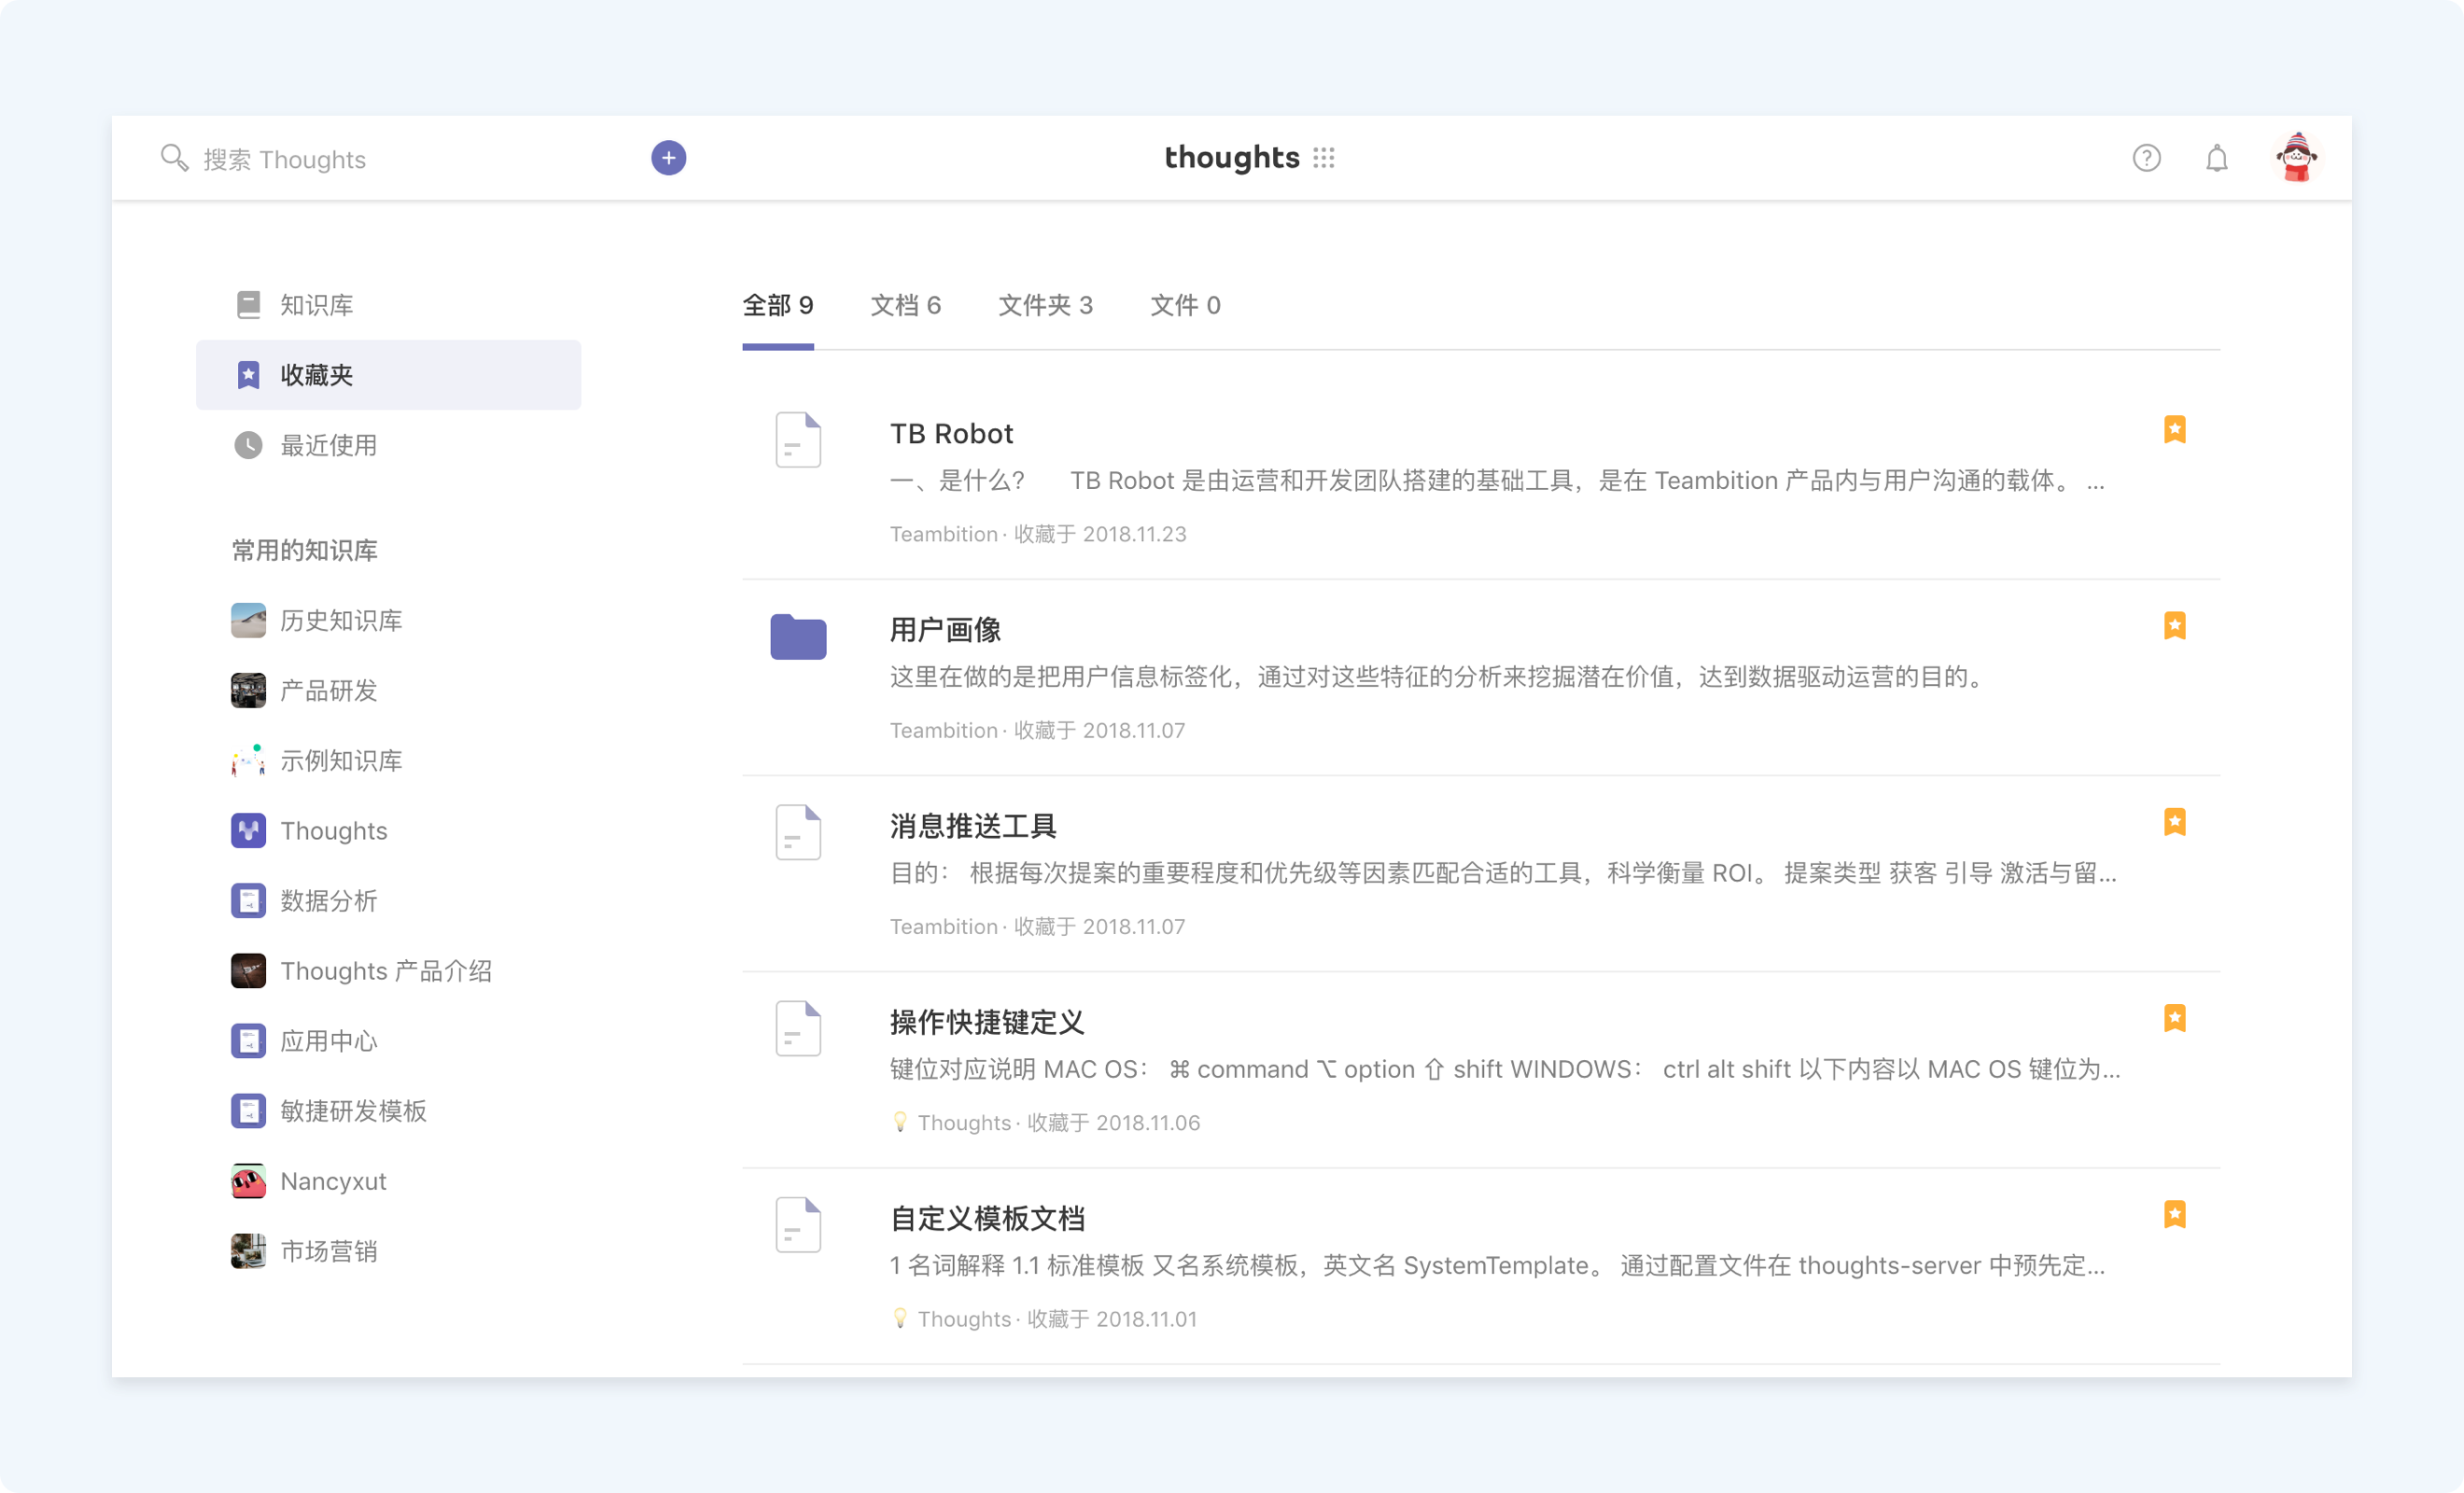This screenshot has height=1493, width=2464.
Task: Switch to the 文件夹 3 tab
Action: click(1046, 305)
